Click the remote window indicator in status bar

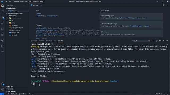click(2, 94)
